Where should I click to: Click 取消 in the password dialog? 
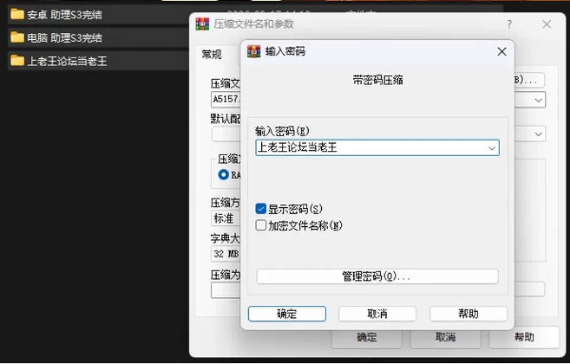[x=378, y=314]
